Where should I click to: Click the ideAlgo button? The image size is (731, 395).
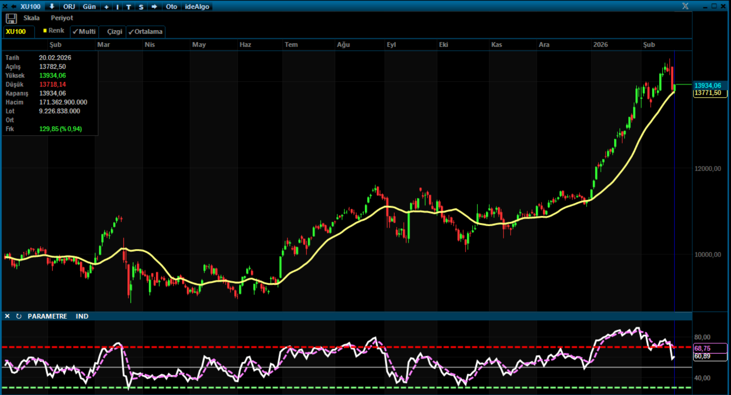197,7
